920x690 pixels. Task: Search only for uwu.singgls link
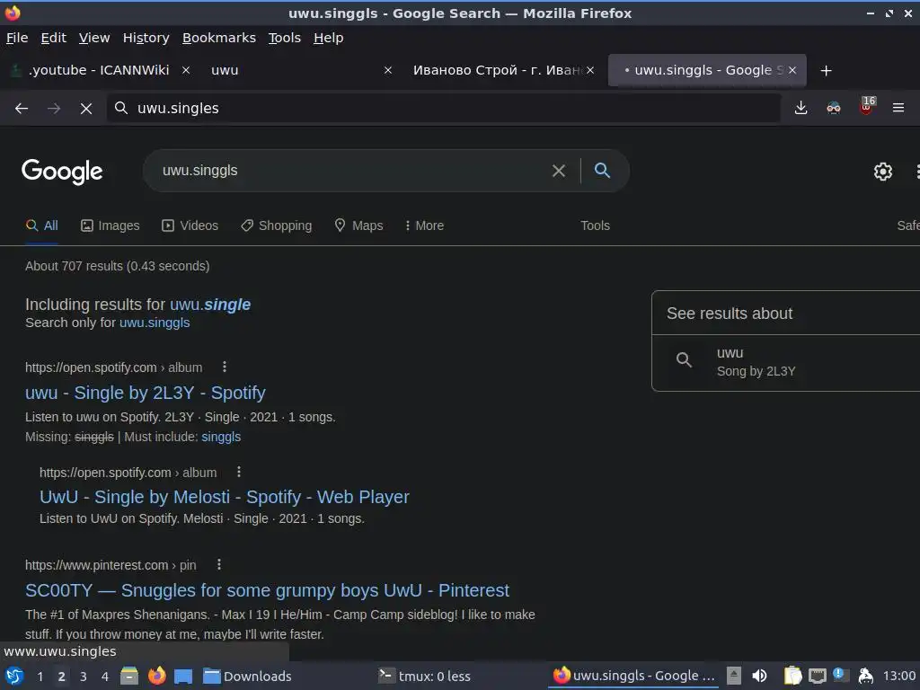tap(155, 323)
